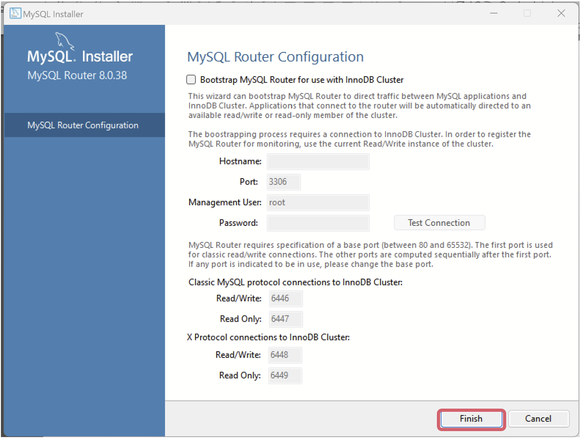581x438 pixels.
Task: Click the MySQL Router Configuration heading
Action: tap(275, 57)
